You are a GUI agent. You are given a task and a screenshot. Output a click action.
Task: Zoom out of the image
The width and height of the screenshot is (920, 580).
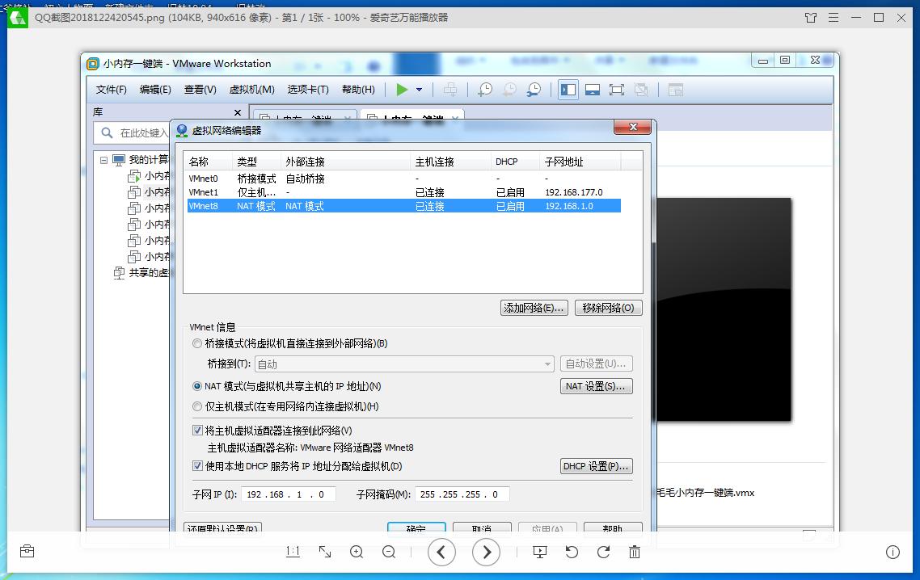coord(388,552)
